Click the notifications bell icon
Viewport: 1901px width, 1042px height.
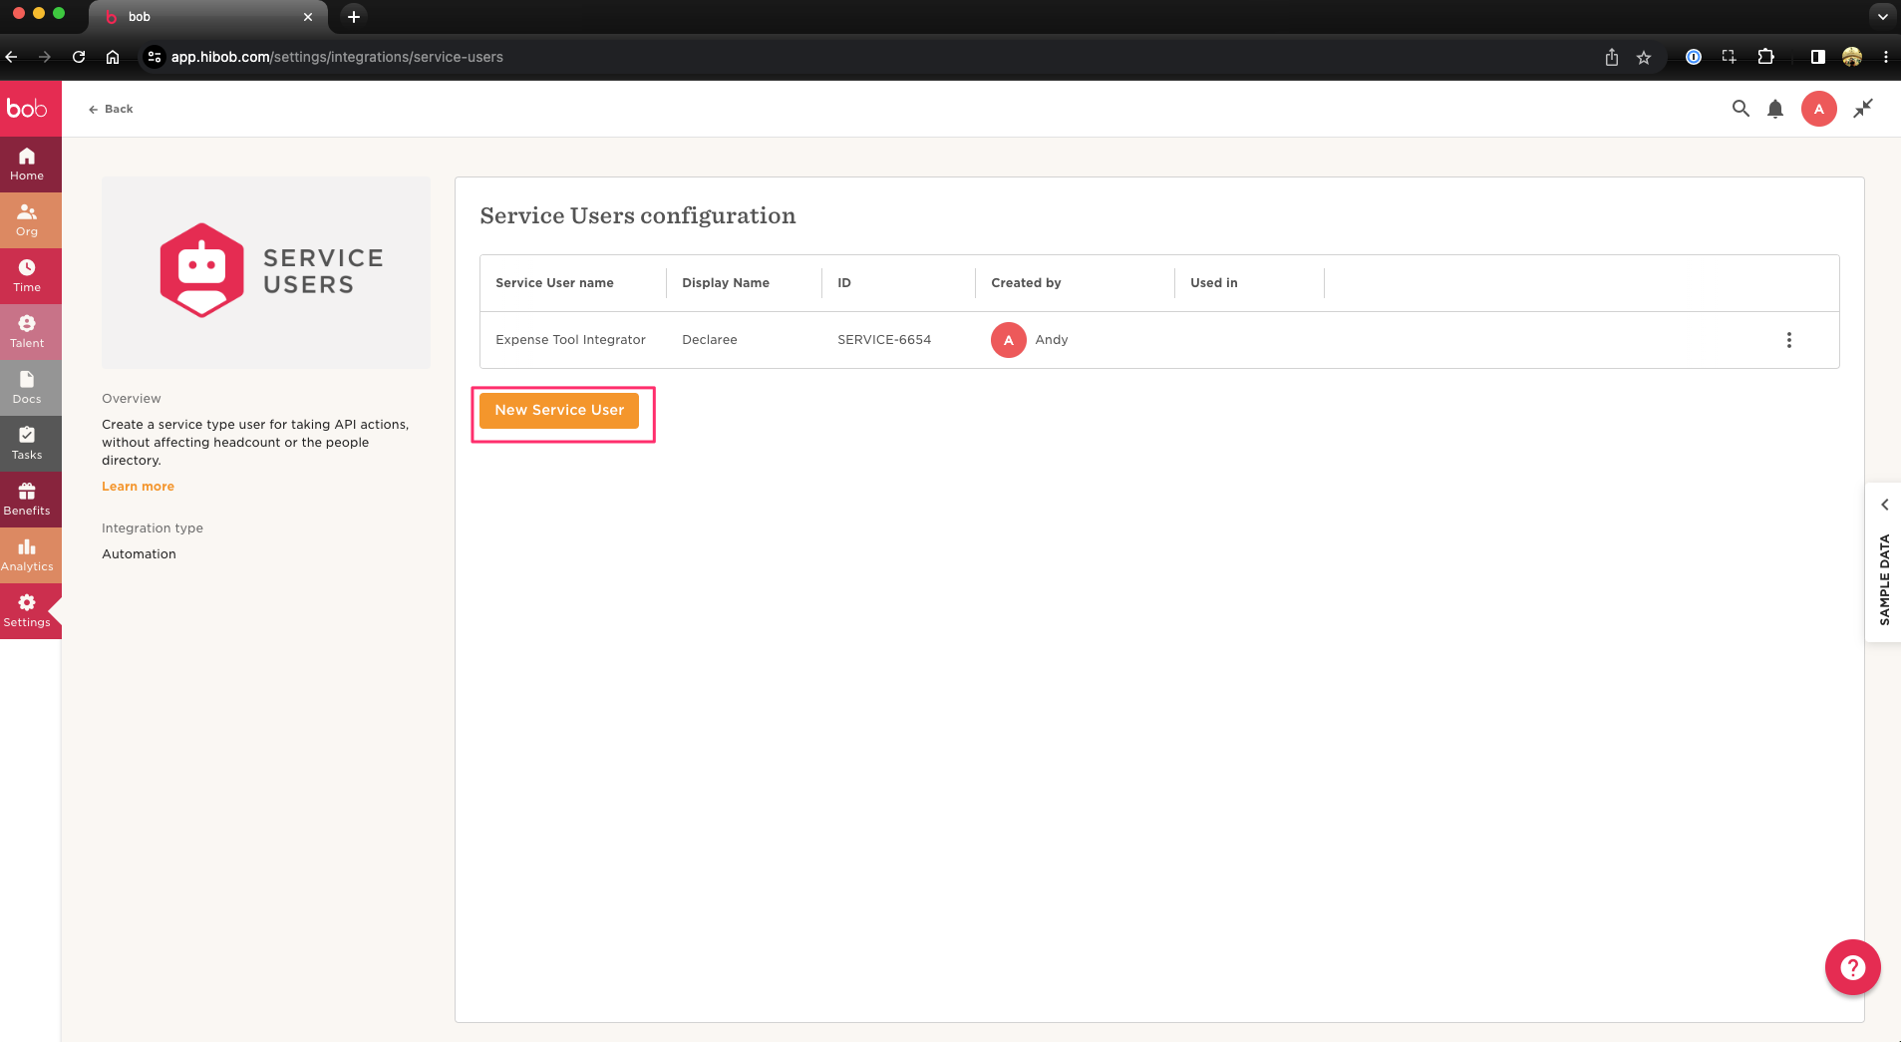[x=1774, y=109]
